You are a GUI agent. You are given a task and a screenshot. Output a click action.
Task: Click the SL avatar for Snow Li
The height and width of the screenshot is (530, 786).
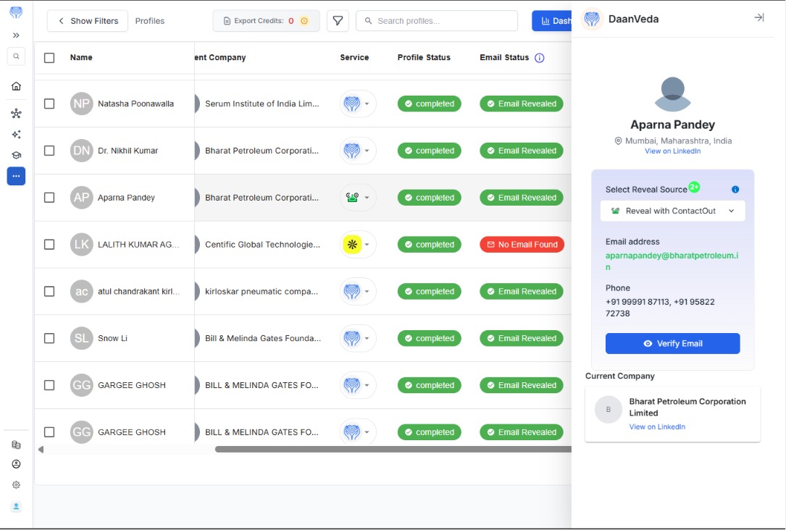(x=81, y=338)
